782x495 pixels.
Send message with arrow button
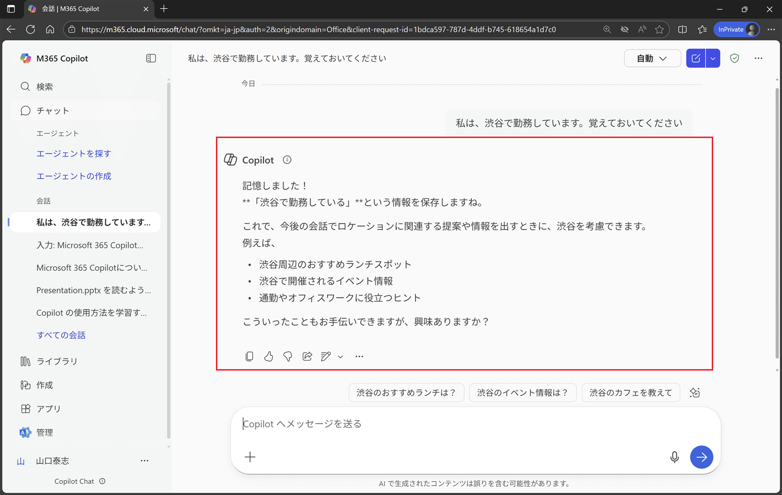702,457
